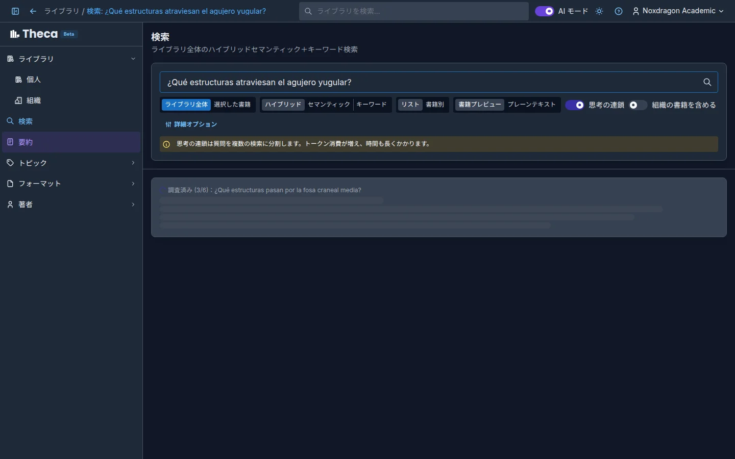Choose the ハイブリッド search mode
The height and width of the screenshot is (459, 735).
point(283,105)
